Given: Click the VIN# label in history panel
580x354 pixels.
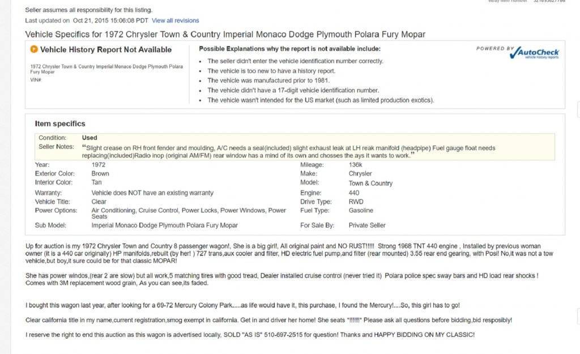Looking at the screenshot, I should tap(36, 80).
